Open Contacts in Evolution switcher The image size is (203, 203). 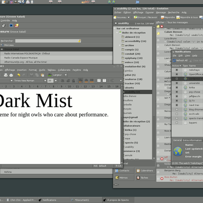(124, 171)
